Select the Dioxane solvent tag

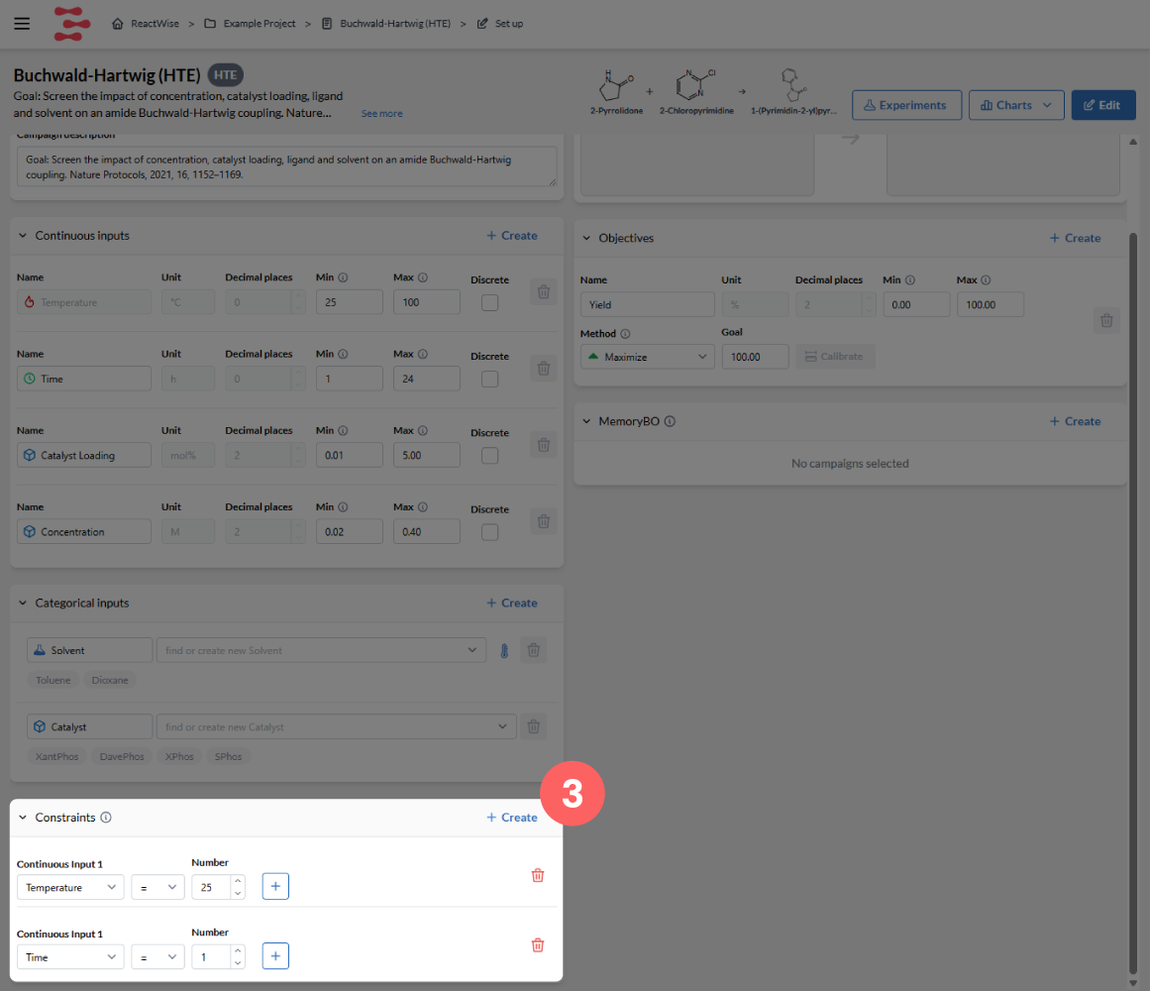[110, 680]
